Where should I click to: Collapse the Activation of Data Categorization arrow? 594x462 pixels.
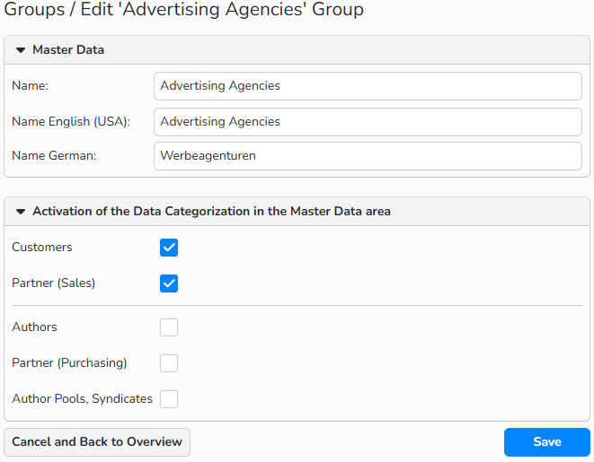[x=21, y=212]
